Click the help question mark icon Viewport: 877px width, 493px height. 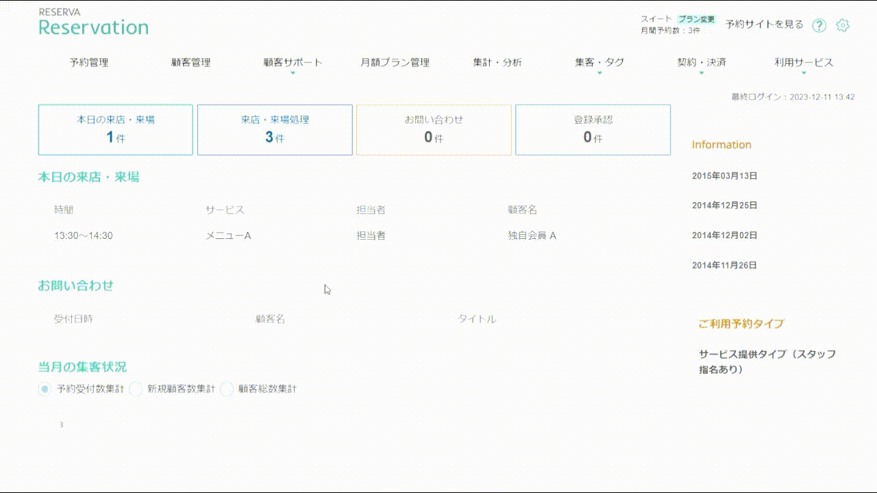(x=819, y=25)
